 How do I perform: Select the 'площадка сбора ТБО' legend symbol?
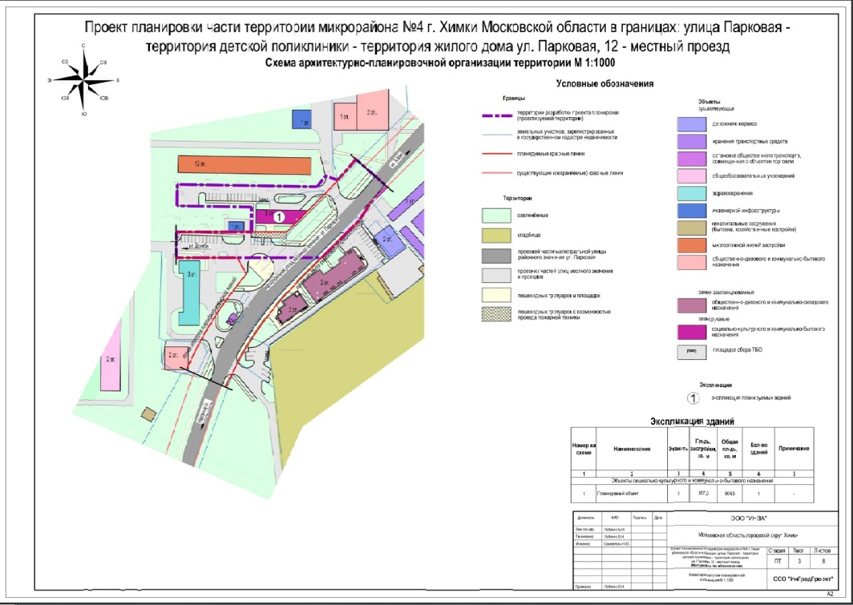[692, 352]
